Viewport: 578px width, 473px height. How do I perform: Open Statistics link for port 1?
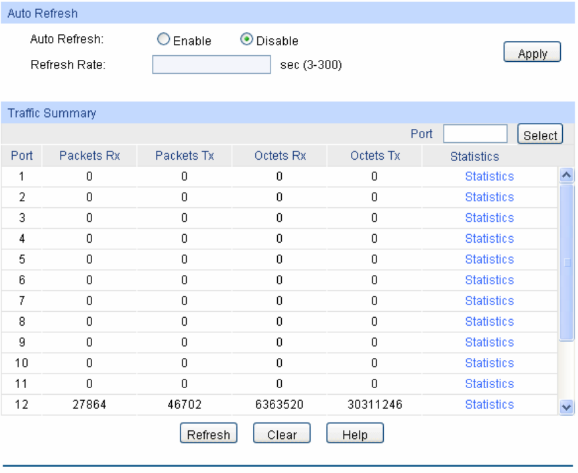(x=489, y=176)
